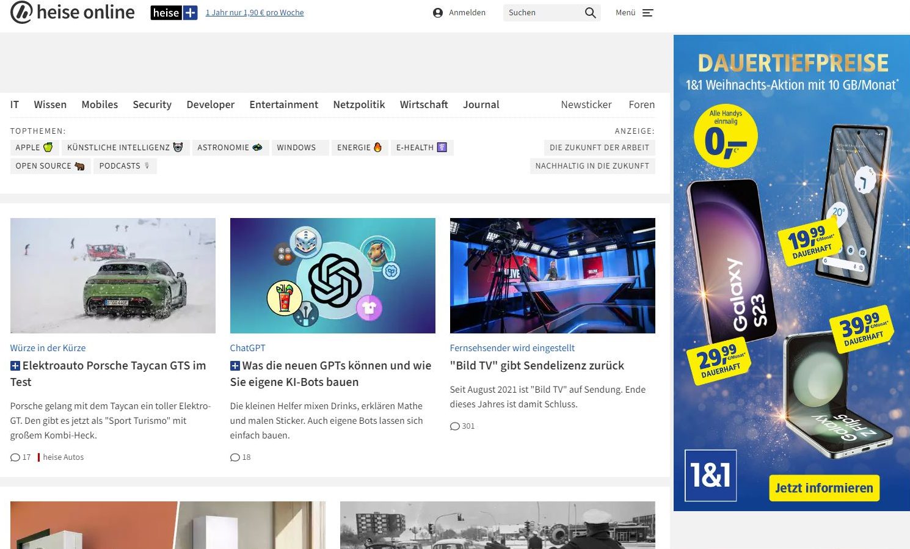The width and height of the screenshot is (910, 549).
Task: Open the heise+ plus badge
Action: pyautogui.click(x=174, y=13)
